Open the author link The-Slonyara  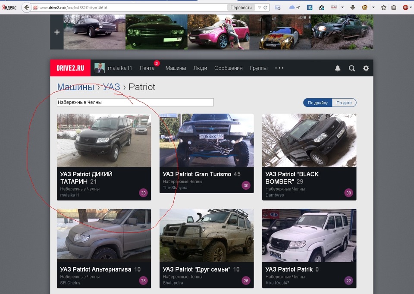point(175,188)
